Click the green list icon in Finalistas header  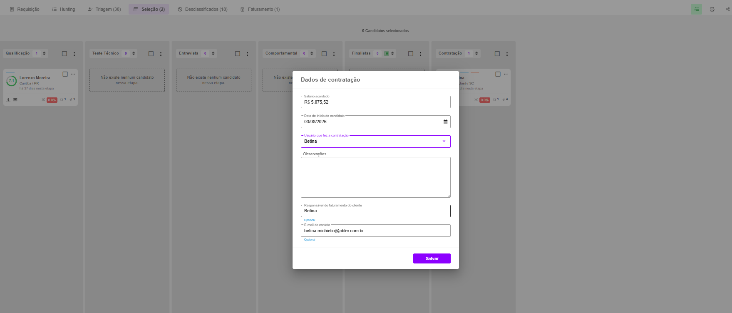tap(387, 53)
